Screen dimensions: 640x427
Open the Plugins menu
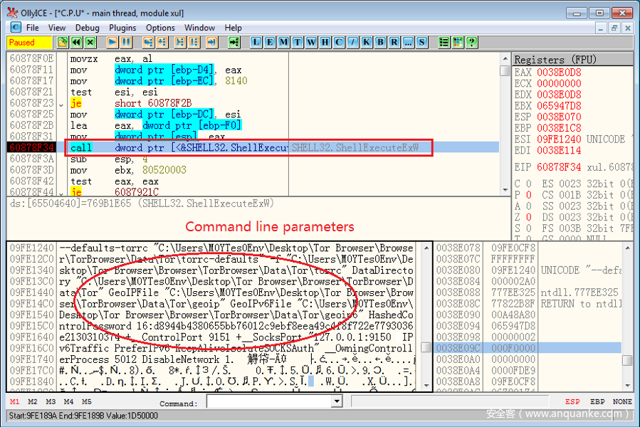[x=122, y=28]
